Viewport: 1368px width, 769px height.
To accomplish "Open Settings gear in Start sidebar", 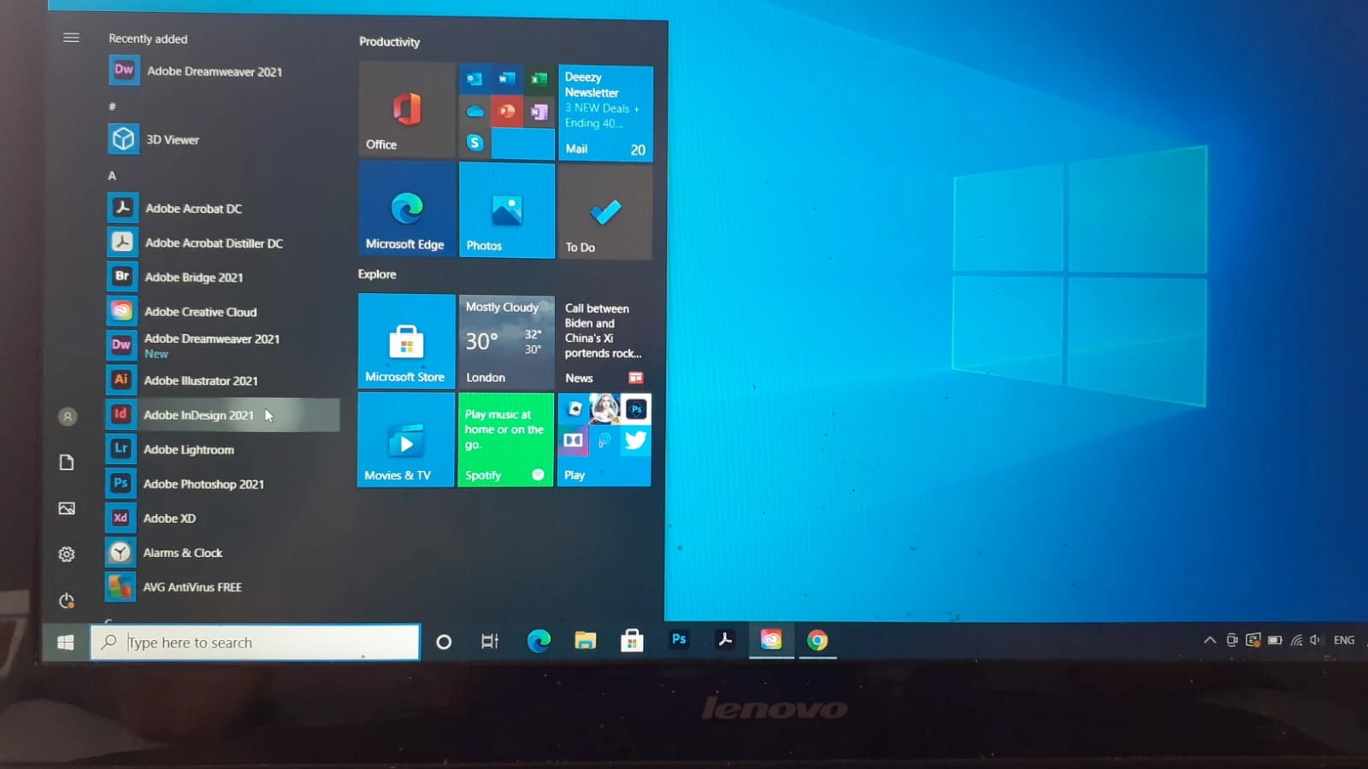I will [67, 555].
